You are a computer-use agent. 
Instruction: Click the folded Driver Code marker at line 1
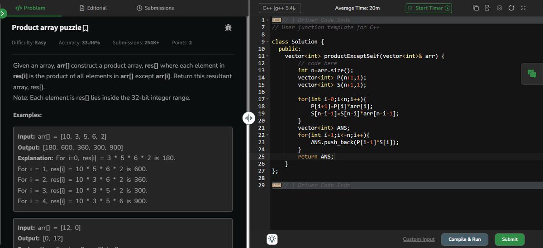click(x=276, y=20)
